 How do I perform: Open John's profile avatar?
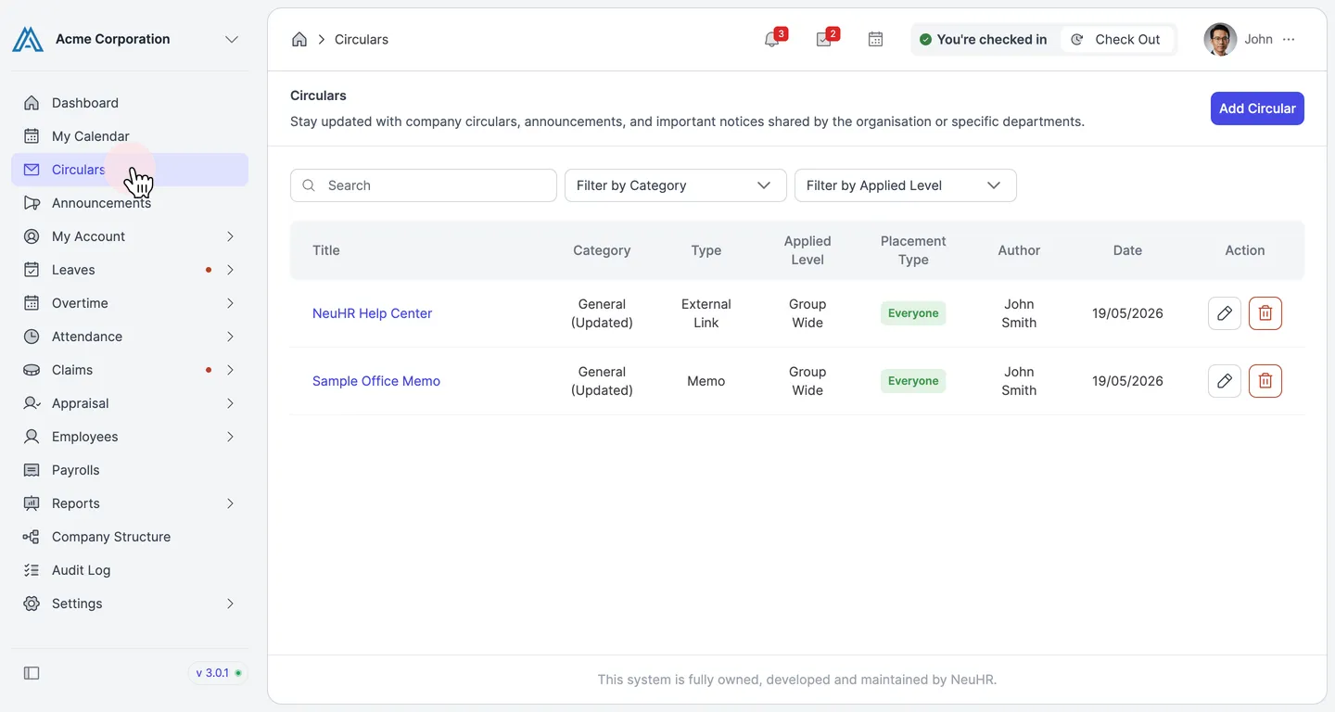(x=1220, y=39)
